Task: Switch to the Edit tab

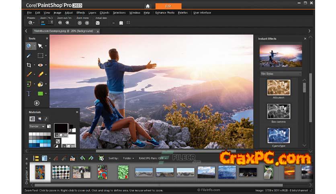Action: point(168,6)
